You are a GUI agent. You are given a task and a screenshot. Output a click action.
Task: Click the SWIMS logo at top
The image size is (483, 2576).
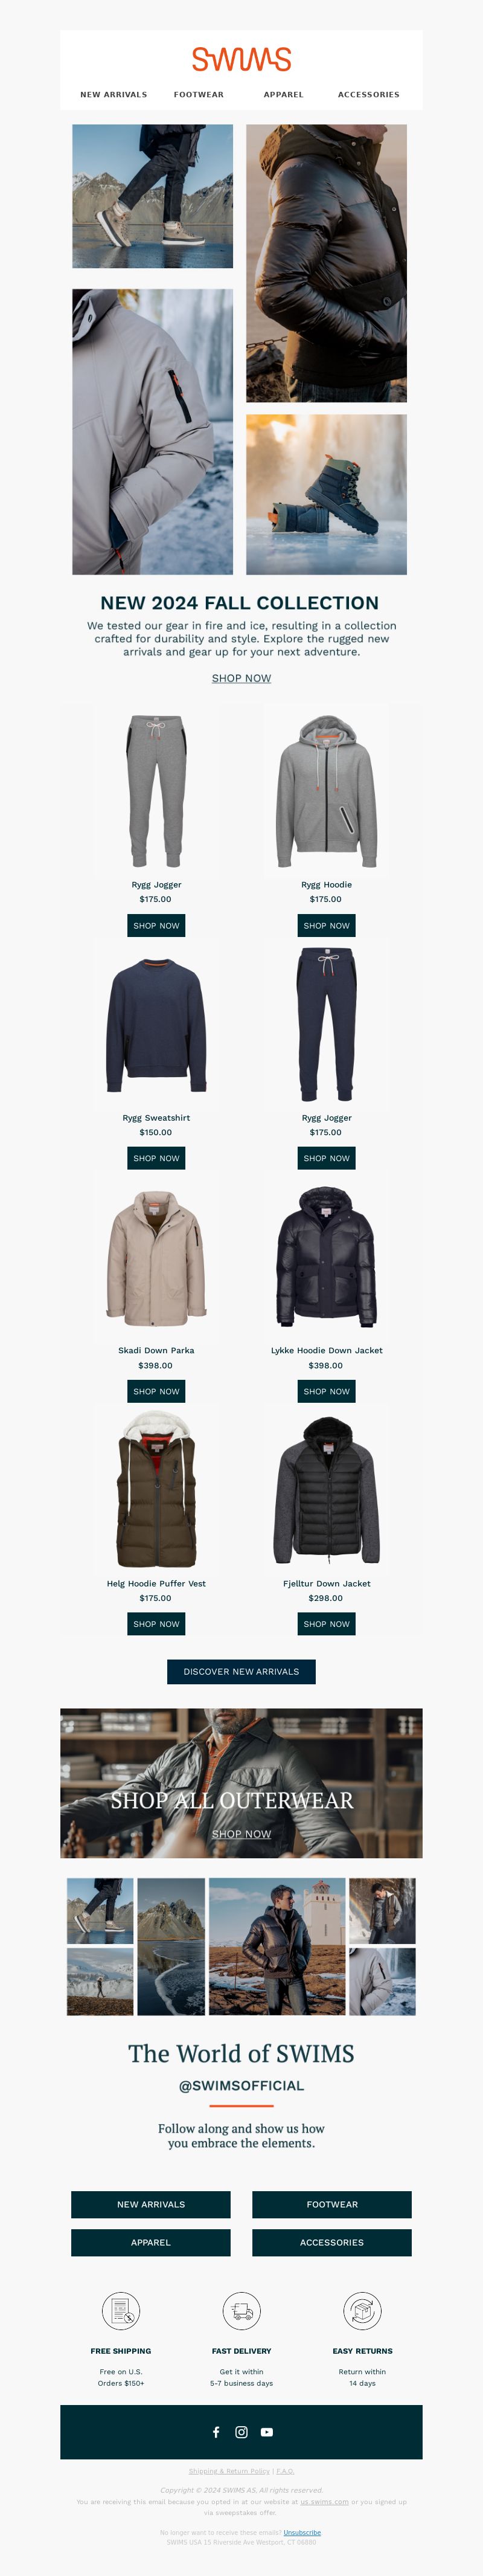(x=241, y=59)
